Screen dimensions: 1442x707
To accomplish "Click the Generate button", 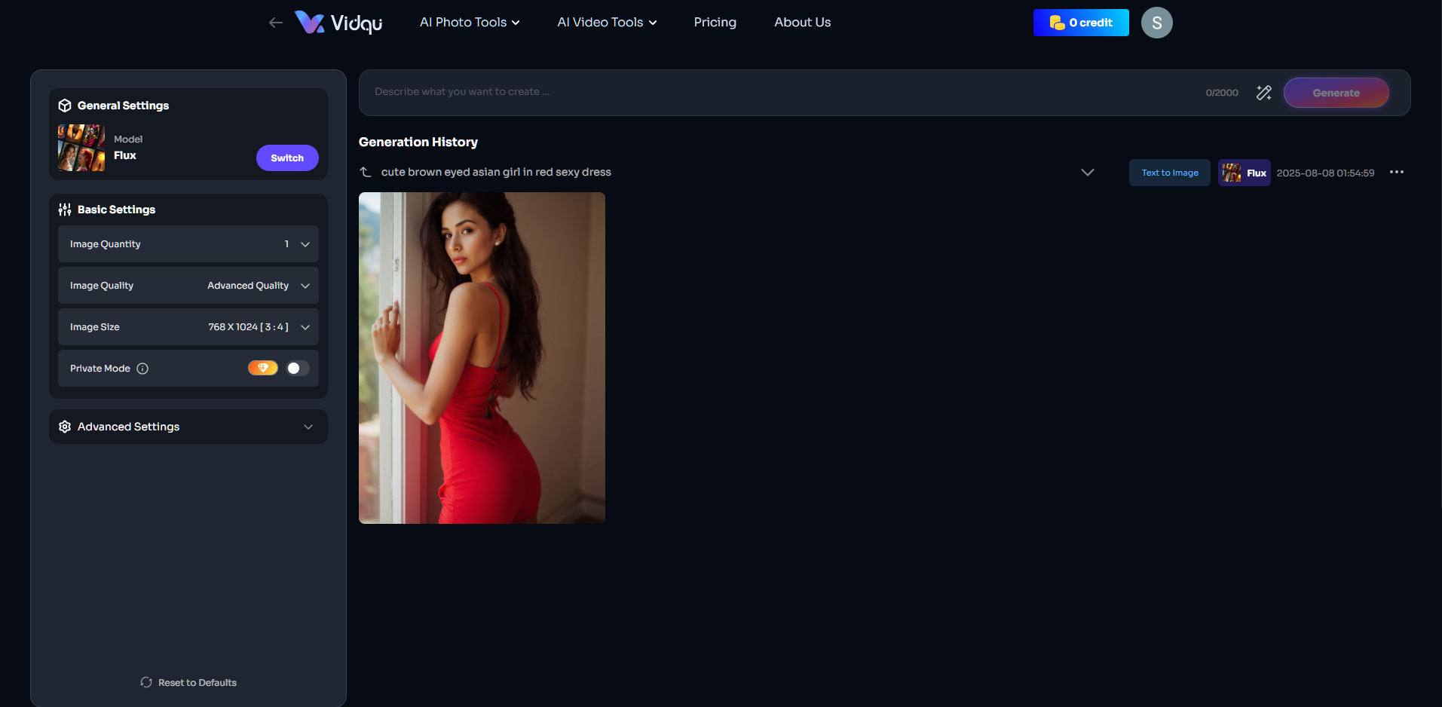I will click(1336, 93).
